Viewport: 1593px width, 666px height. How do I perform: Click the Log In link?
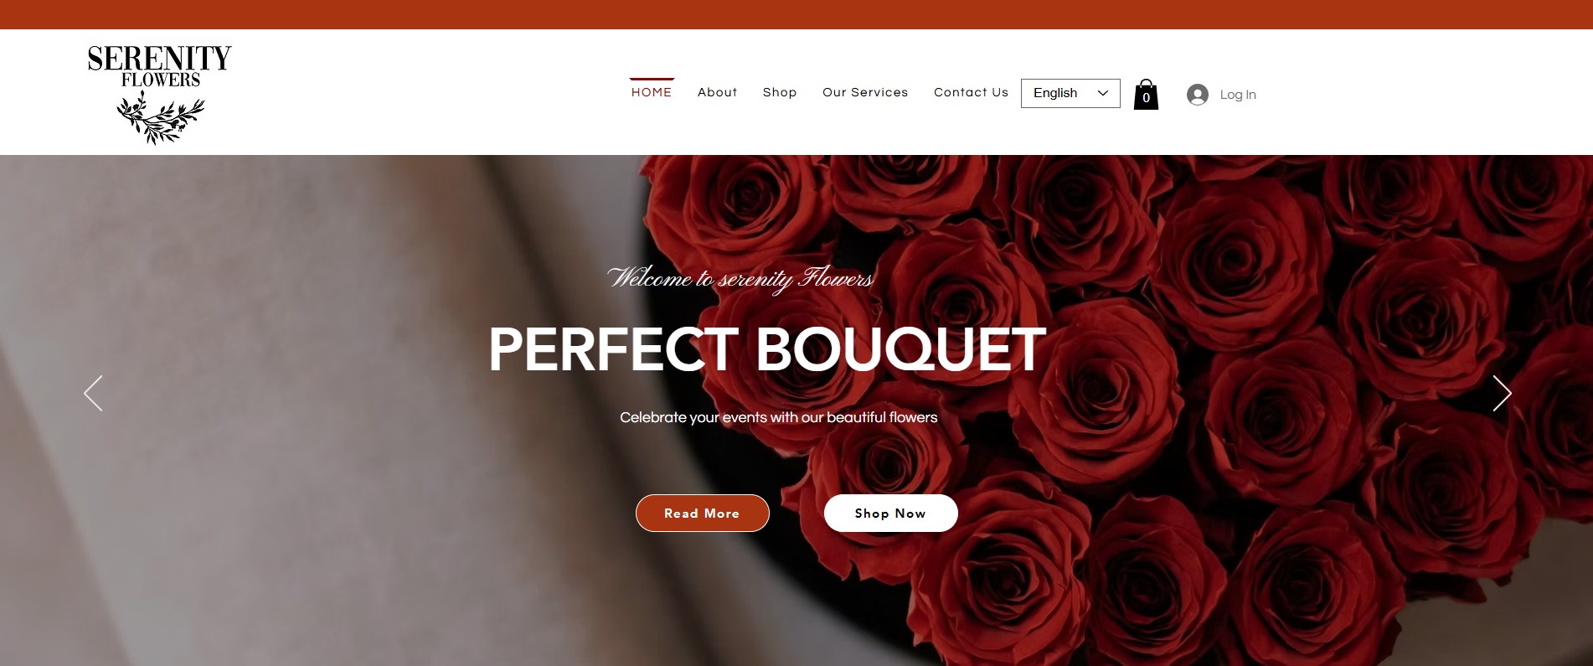click(x=1238, y=95)
